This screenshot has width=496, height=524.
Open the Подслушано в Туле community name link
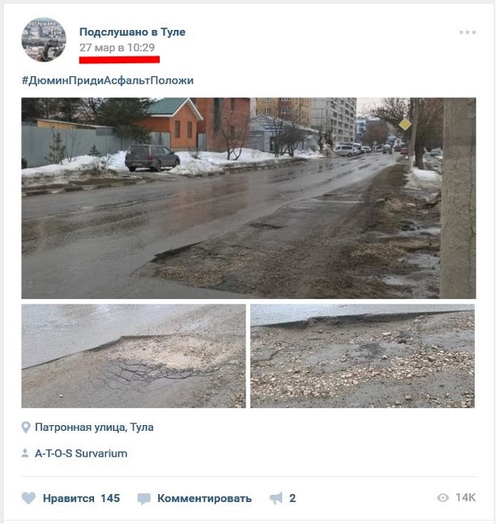click(x=132, y=32)
